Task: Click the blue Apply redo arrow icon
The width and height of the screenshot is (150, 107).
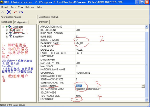Action: click(x=21, y=12)
